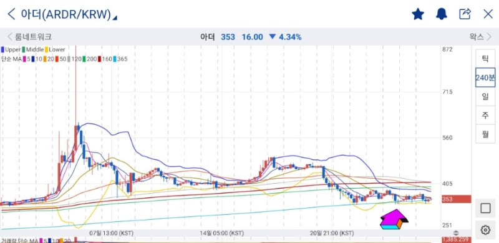The height and width of the screenshot is (243, 499).
Task: Switch to 주 weekly chart
Action: point(485,115)
